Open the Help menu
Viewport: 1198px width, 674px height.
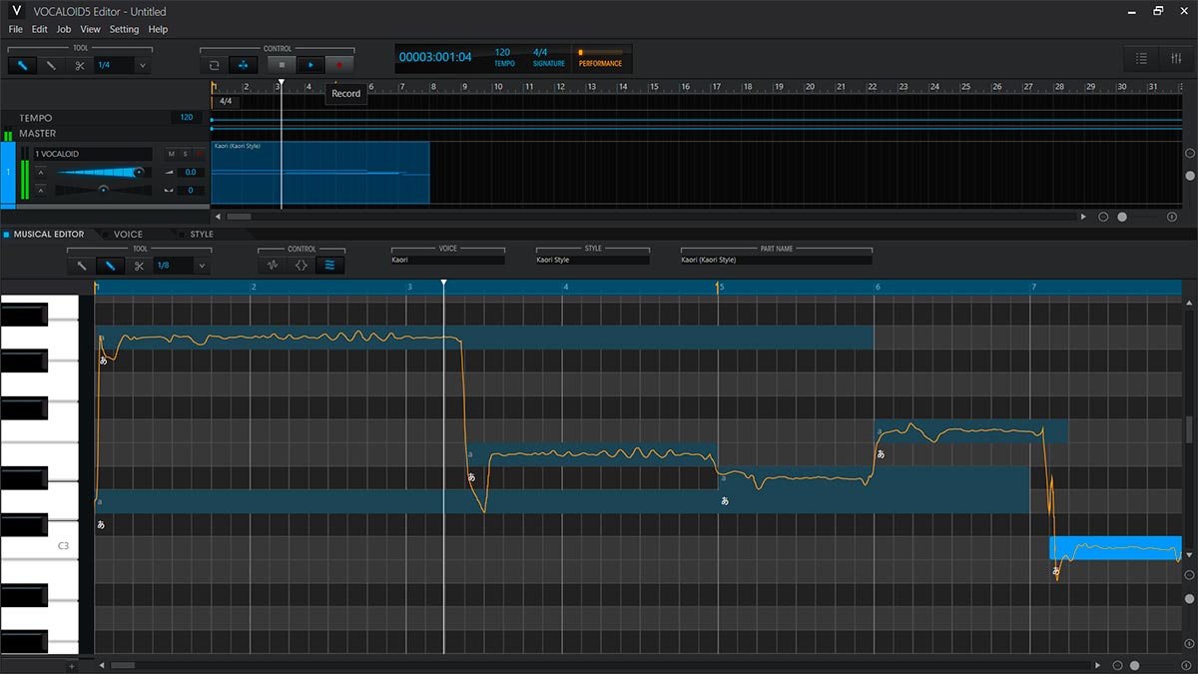click(x=158, y=29)
